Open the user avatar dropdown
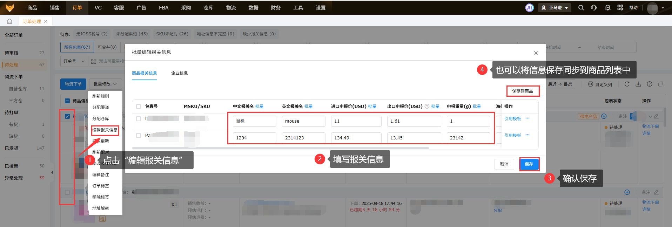672x227 pixels. click(656, 8)
